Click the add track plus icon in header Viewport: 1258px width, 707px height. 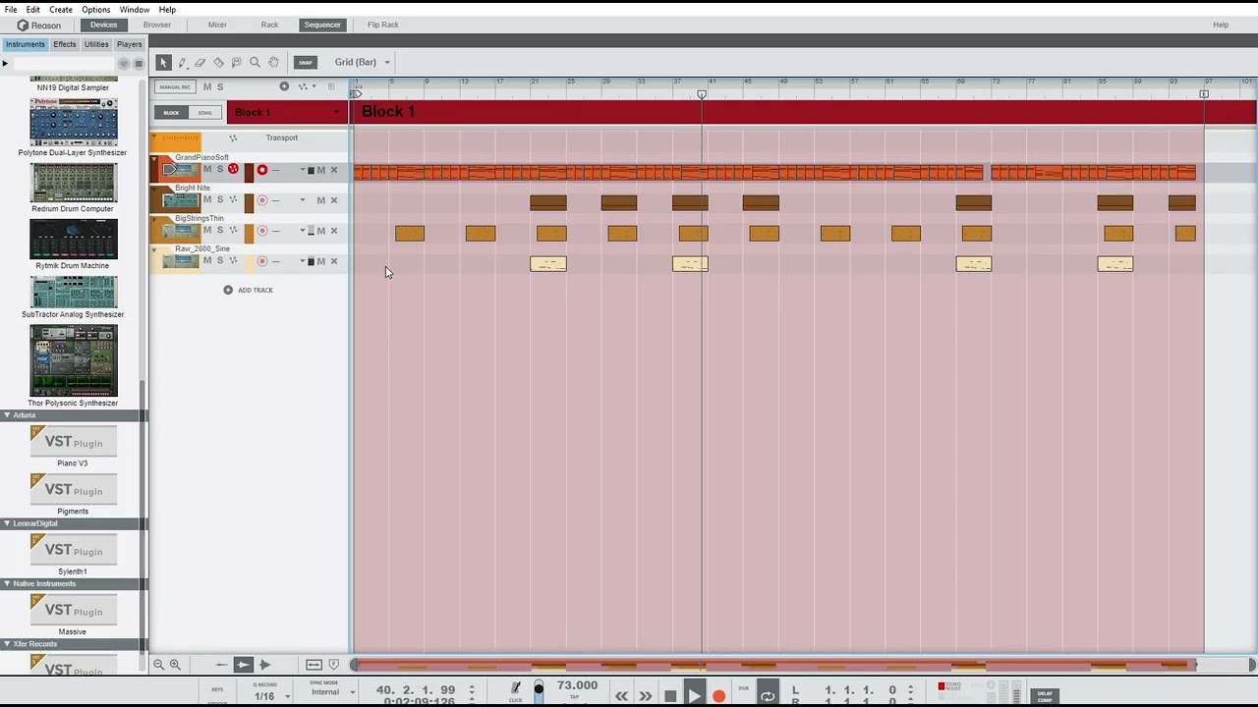point(284,86)
